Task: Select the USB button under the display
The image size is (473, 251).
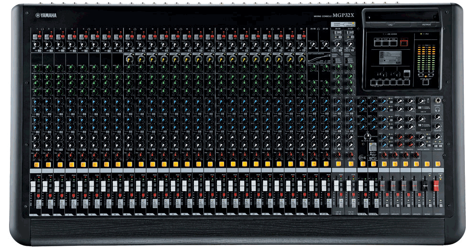Action: pyautogui.click(x=400, y=82)
